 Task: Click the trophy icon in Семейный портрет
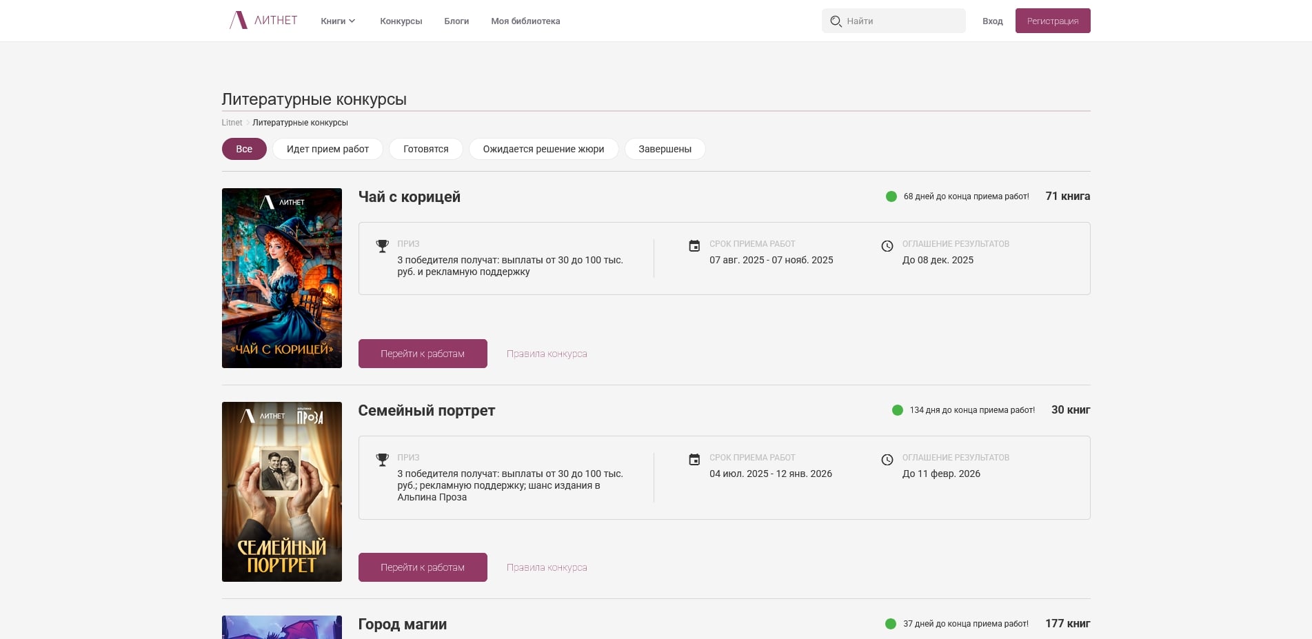(382, 459)
